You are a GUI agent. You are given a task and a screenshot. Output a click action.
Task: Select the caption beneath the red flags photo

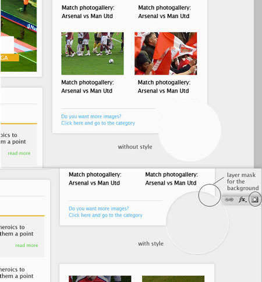pos(164,86)
